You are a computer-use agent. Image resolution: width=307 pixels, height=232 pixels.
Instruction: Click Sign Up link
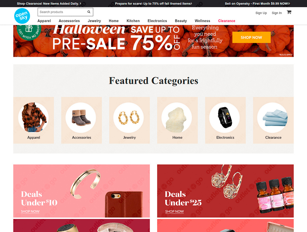[261, 13]
